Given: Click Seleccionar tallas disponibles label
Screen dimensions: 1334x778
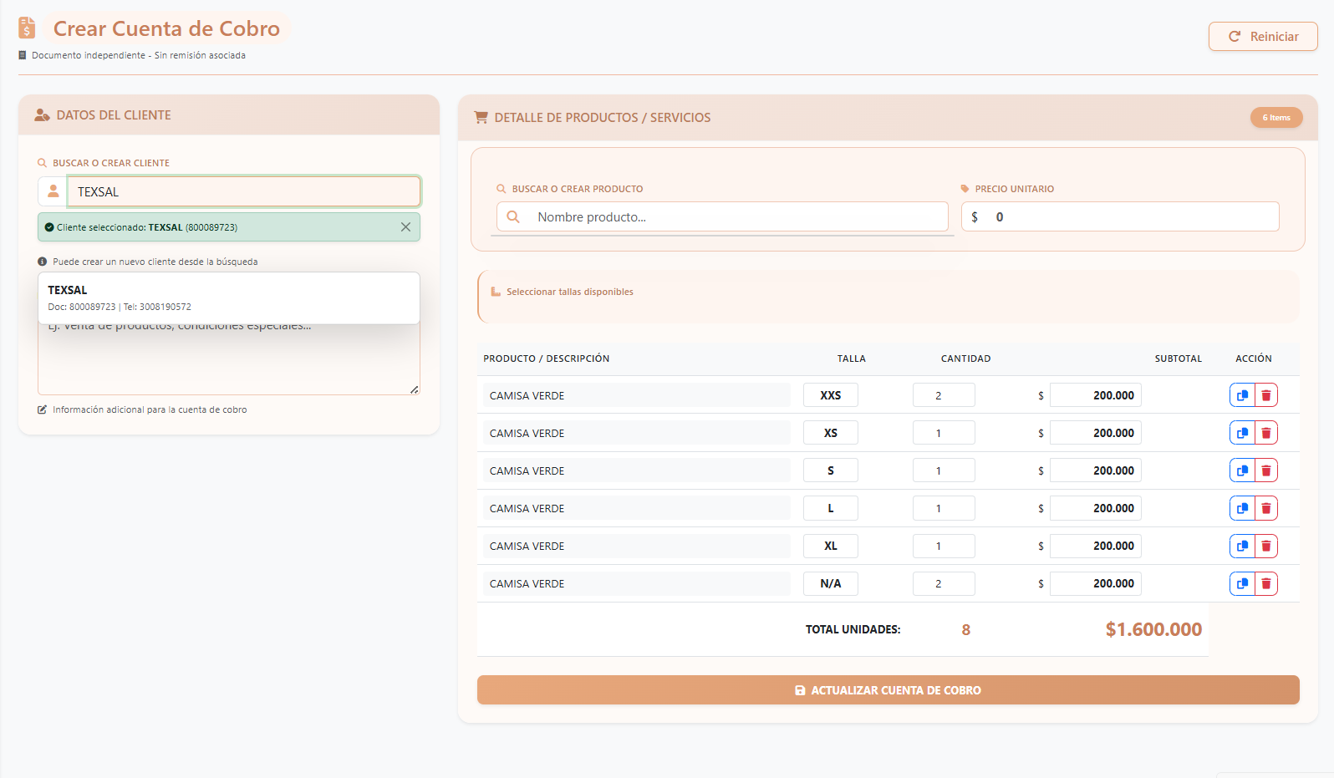Looking at the screenshot, I should (570, 292).
